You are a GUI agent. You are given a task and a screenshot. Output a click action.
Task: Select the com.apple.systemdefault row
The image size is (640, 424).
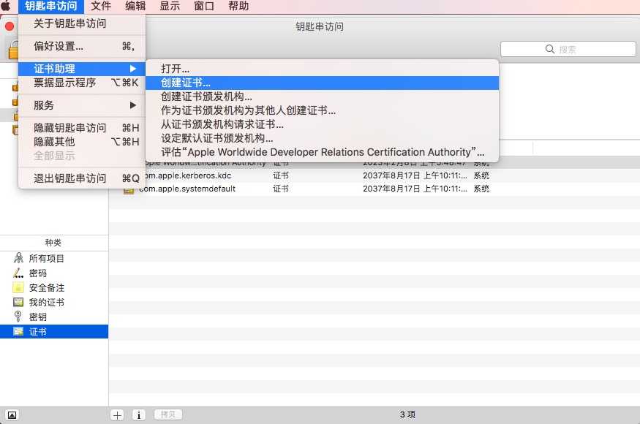[x=374, y=189]
